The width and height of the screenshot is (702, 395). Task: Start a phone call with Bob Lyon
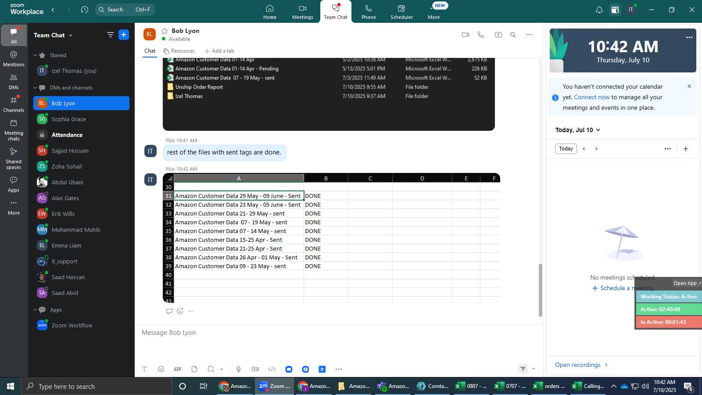tap(481, 35)
